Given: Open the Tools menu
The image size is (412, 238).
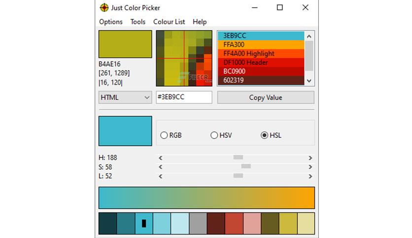Looking at the screenshot, I should [x=137, y=22].
